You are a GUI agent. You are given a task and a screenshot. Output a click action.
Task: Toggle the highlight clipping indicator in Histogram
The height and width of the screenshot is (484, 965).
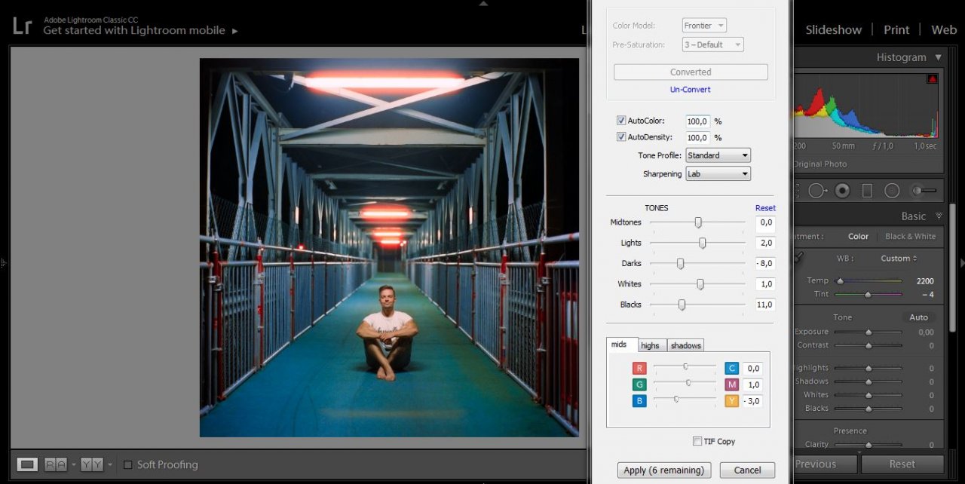click(x=933, y=78)
